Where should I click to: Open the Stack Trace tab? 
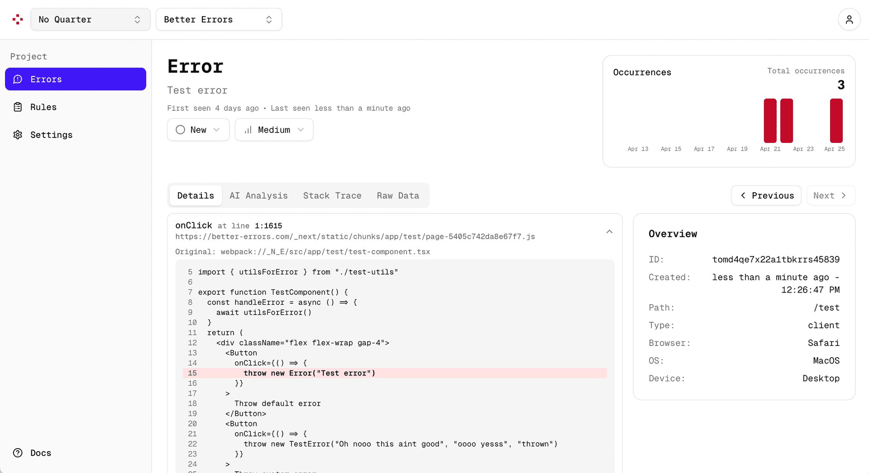pyautogui.click(x=332, y=195)
